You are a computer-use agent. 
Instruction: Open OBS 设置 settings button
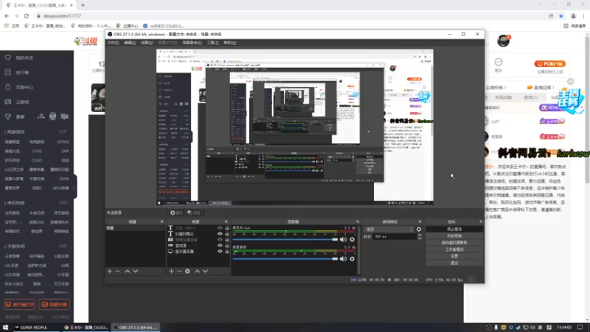pyautogui.click(x=454, y=256)
